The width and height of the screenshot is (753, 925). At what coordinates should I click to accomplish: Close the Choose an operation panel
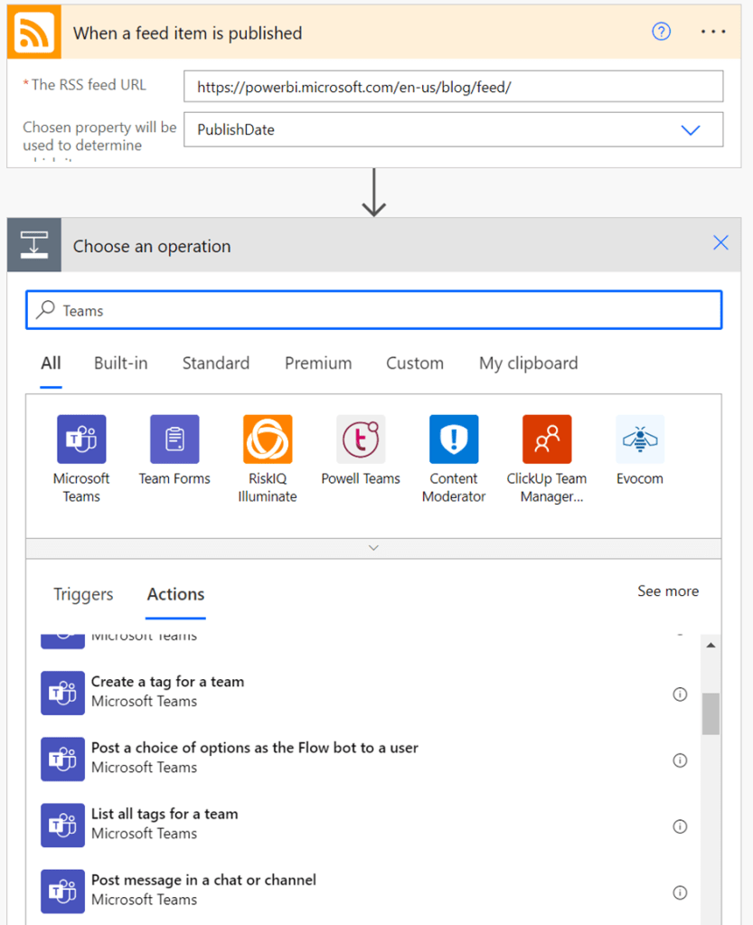click(x=720, y=242)
